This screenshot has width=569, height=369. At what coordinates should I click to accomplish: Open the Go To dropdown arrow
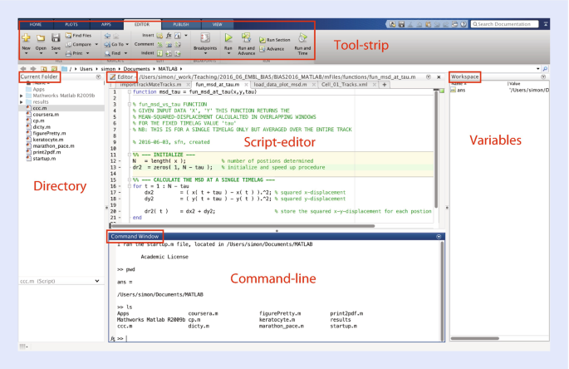(x=127, y=44)
